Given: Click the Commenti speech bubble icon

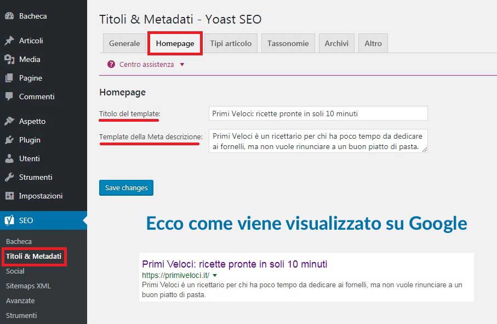Looking at the screenshot, I should click(x=9, y=96).
